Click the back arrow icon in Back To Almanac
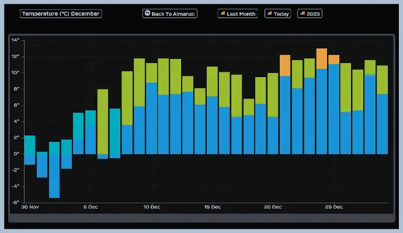This screenshot has width=403, height=233. (147, 13)
